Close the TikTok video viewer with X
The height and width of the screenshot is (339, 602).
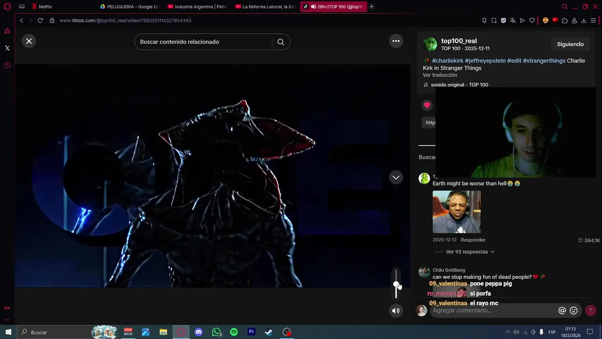click(29, 41)
